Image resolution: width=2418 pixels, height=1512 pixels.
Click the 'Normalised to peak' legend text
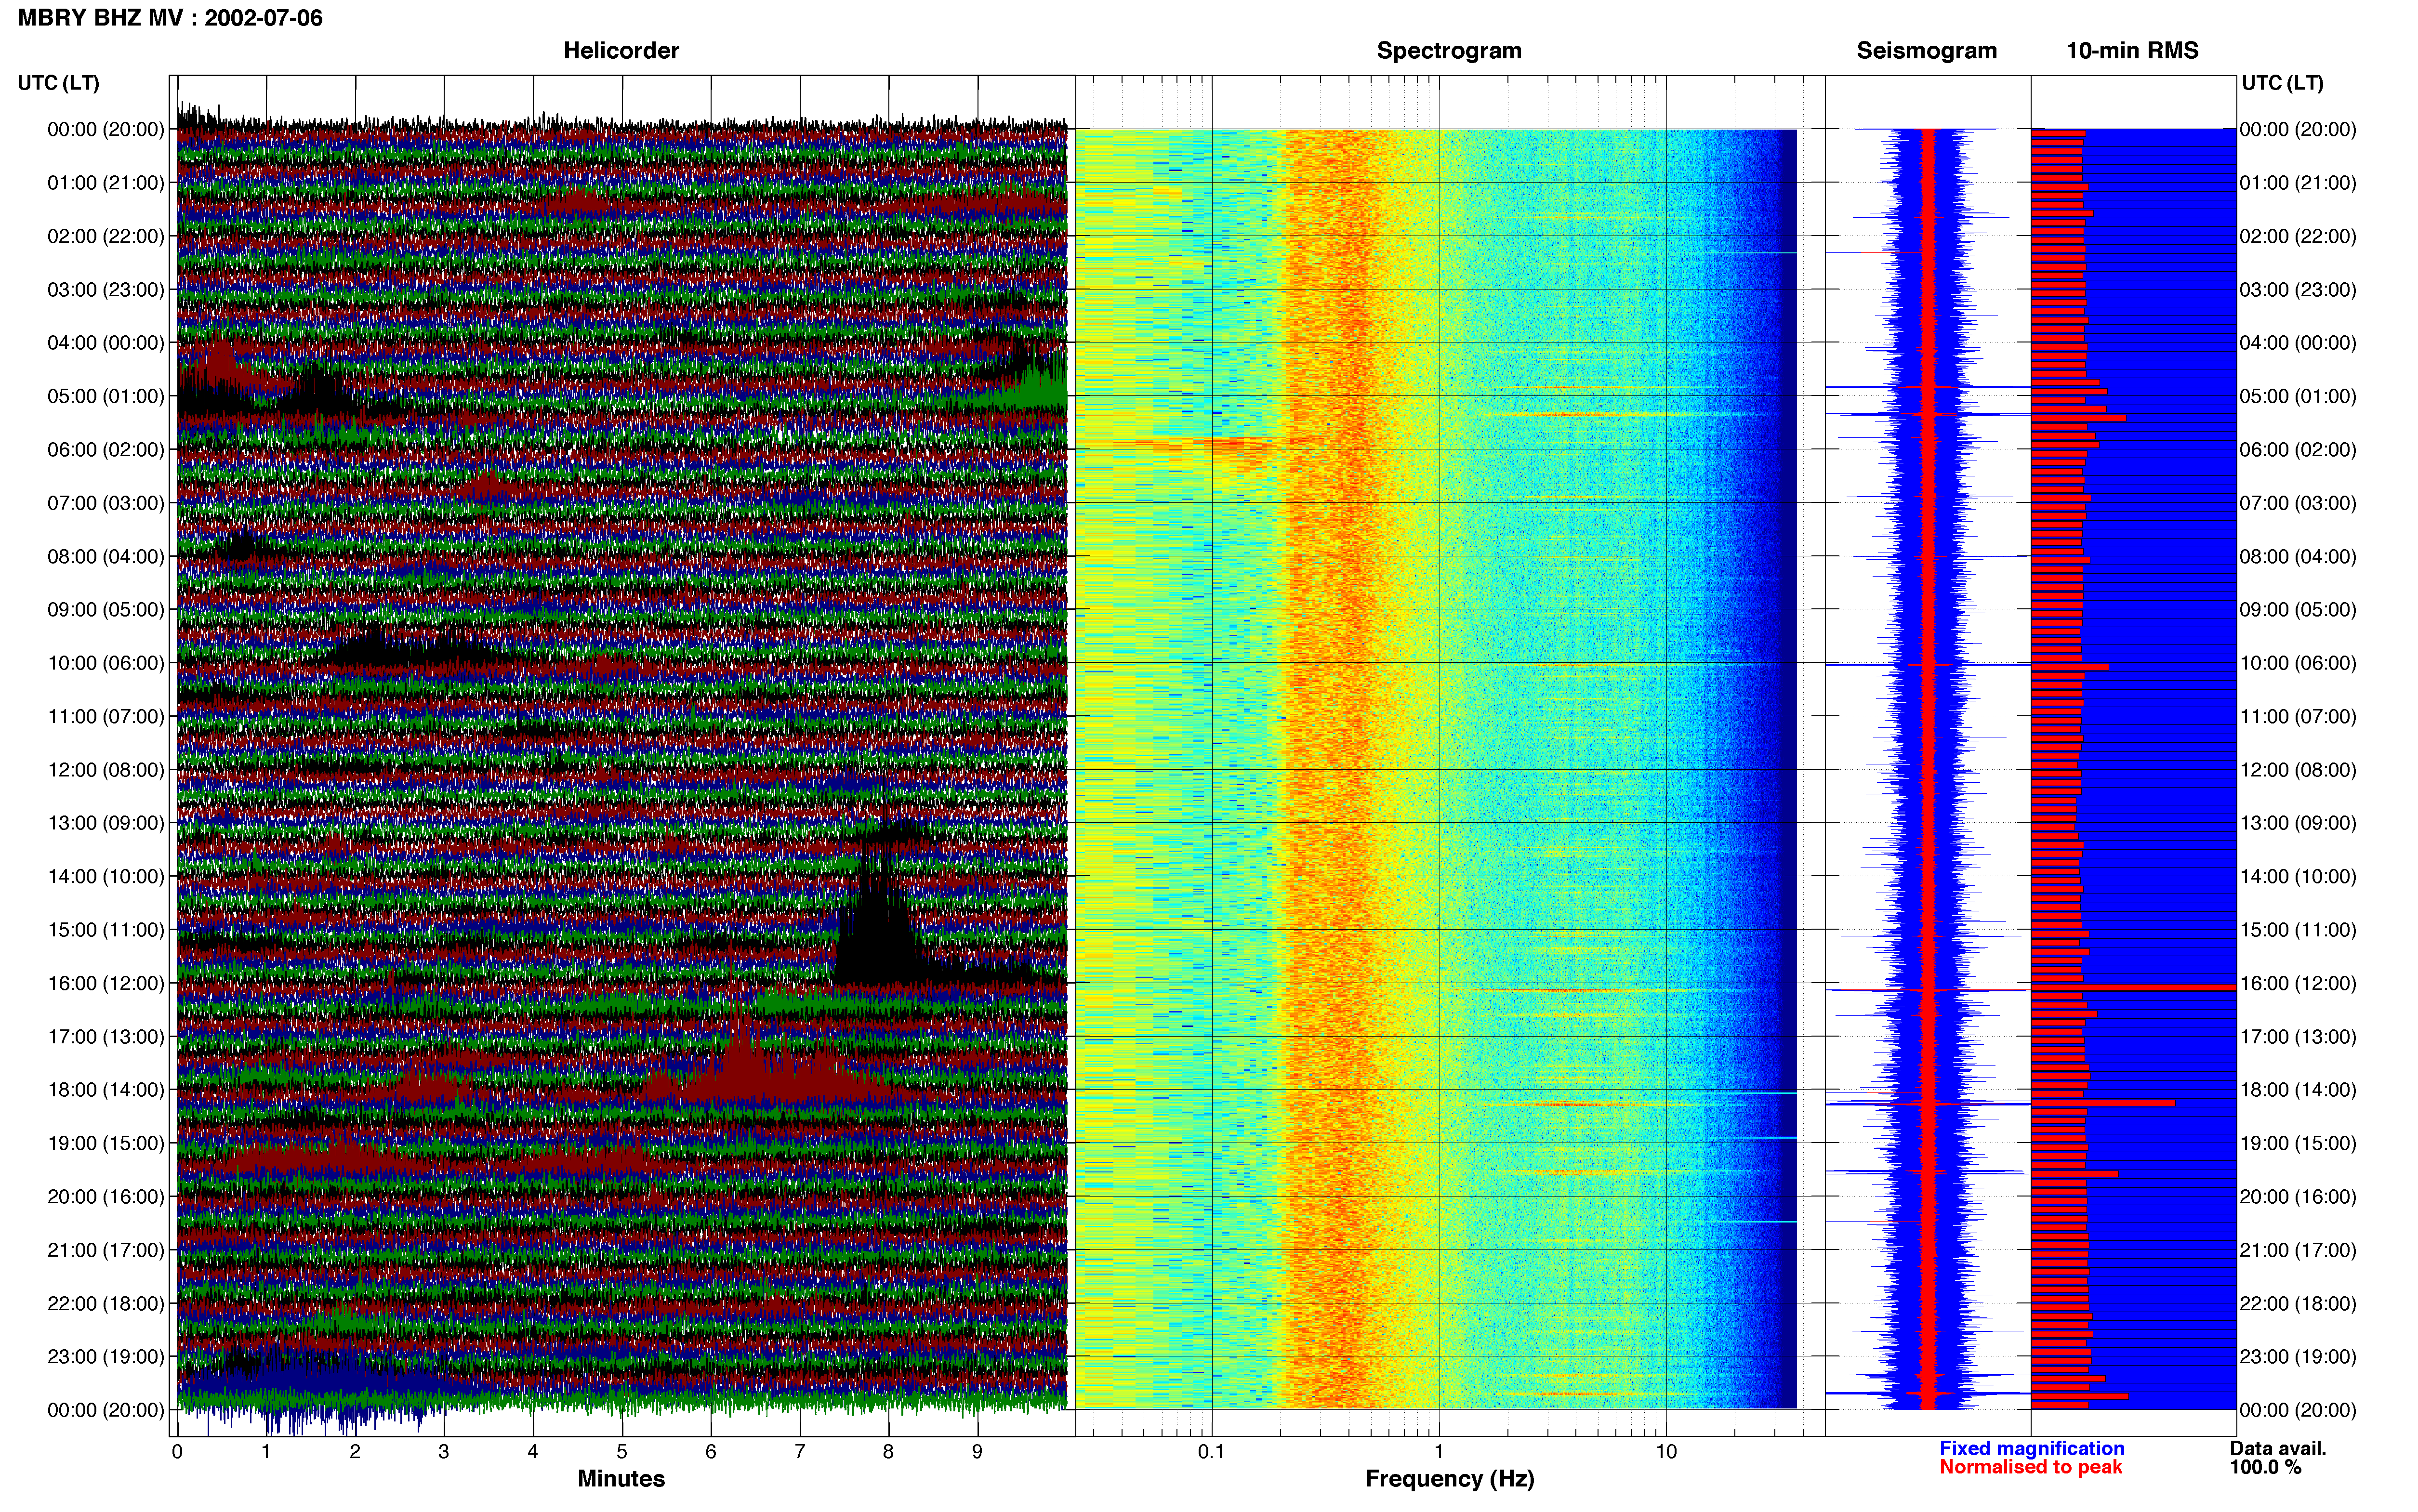(2030, 1468)
